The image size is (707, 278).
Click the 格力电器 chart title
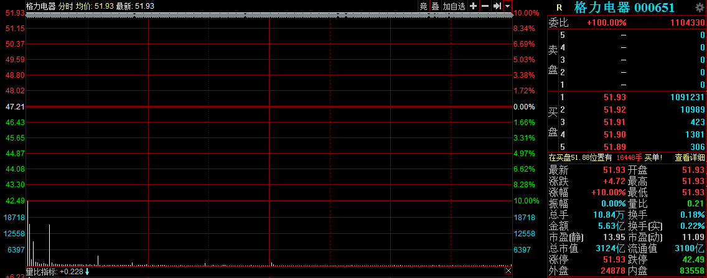(x=41, y=6)
